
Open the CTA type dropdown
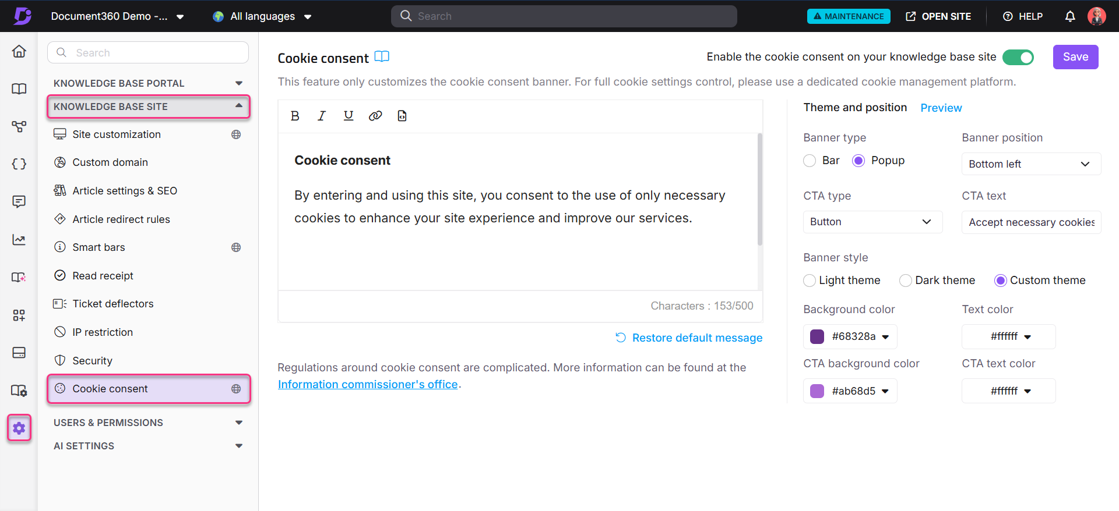[872, 222]
